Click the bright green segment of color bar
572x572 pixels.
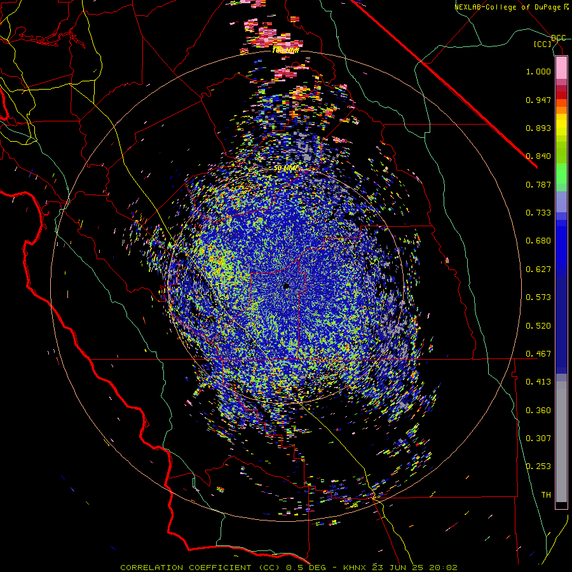point(561,174)
